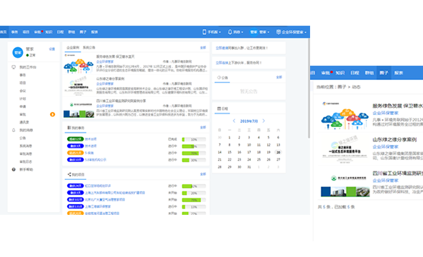Select the 圈子 tab in the right window

pos(384,73)
